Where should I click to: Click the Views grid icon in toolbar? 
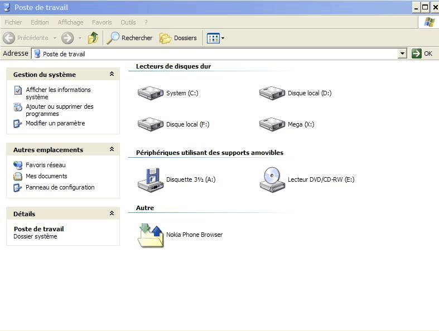pos(213,38)
